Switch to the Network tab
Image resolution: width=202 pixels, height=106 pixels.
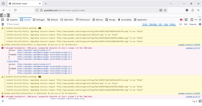[x=53, y=20]
